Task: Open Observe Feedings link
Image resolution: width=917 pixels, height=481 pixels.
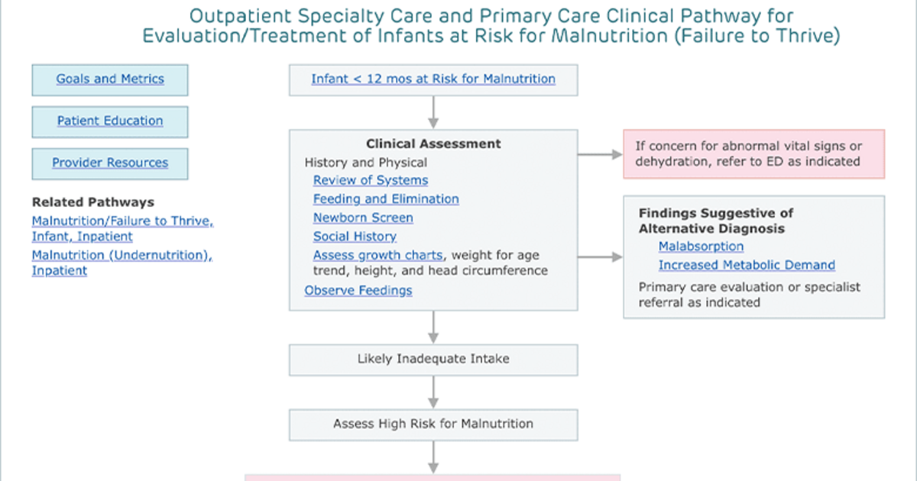Action: tap(358, 290)
